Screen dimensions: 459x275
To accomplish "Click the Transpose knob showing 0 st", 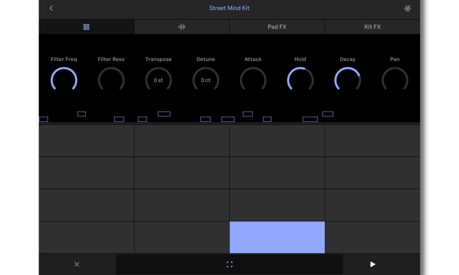I will coord(158,79).
